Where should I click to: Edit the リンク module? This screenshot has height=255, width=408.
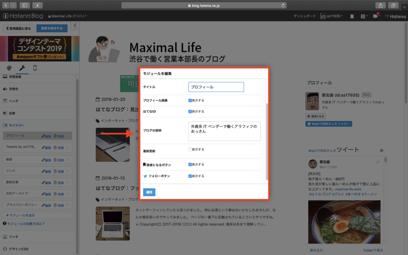click(46, 171)
